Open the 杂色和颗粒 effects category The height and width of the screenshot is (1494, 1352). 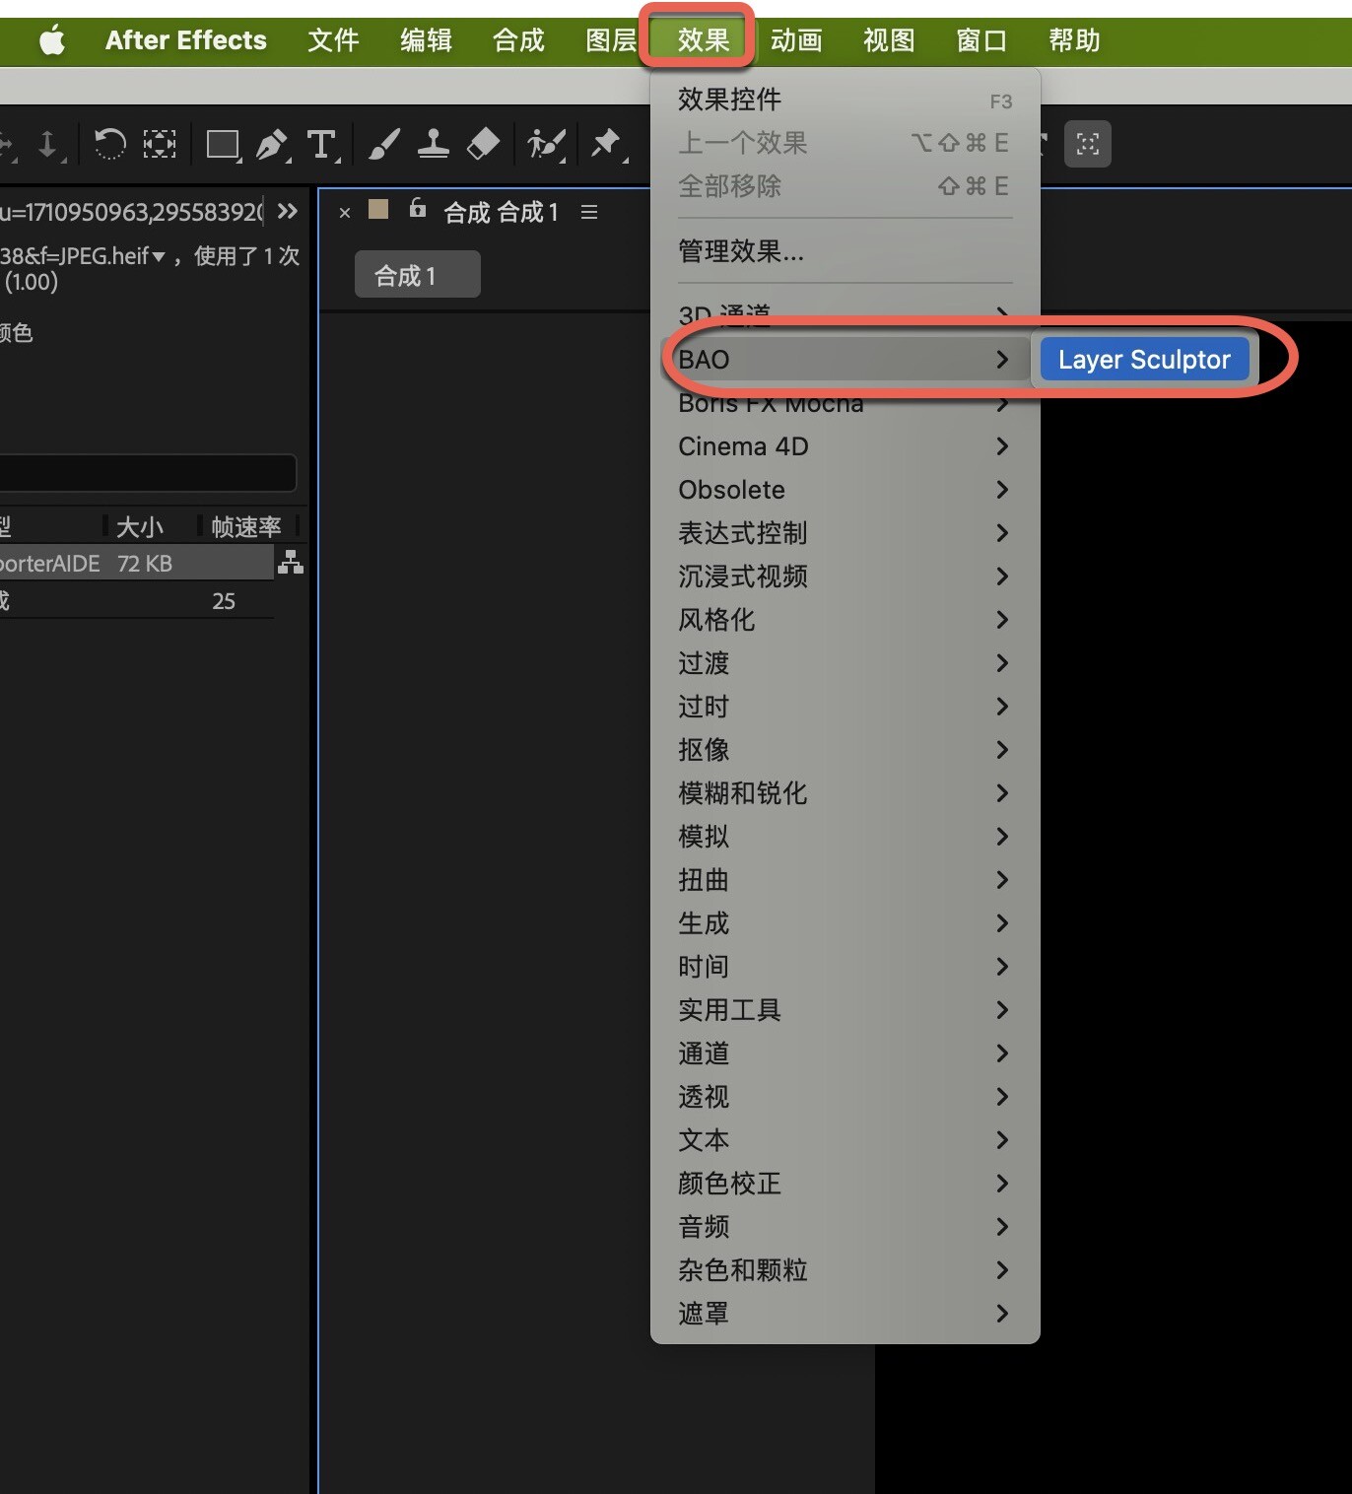click(x=845, y=1270)
